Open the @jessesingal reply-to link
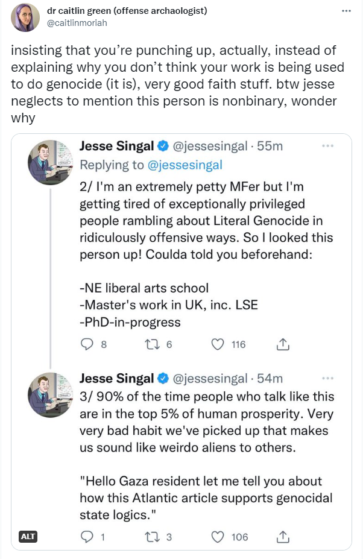The width and height of the screenshot is (363, 559). tap(185, 165)
